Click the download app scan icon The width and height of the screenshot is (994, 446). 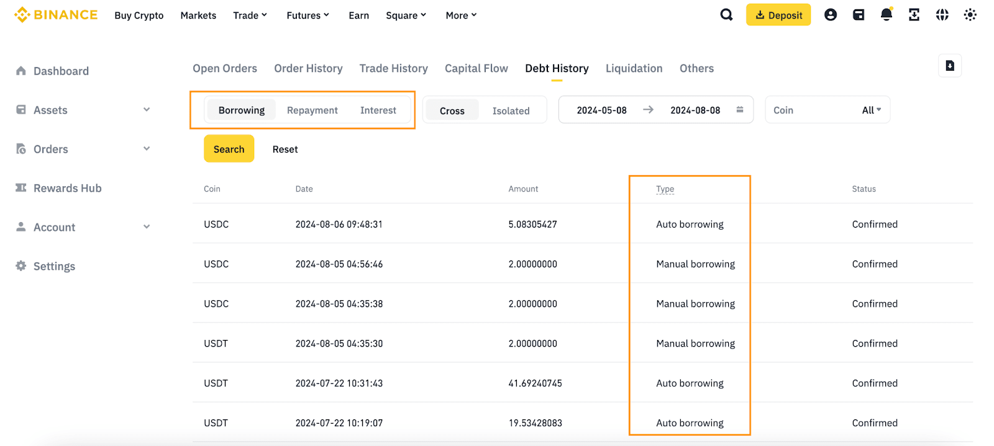point(914,15)
